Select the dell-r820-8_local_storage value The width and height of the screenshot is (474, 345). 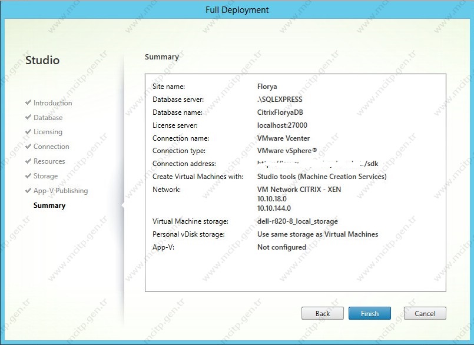(x=297, y=221)
